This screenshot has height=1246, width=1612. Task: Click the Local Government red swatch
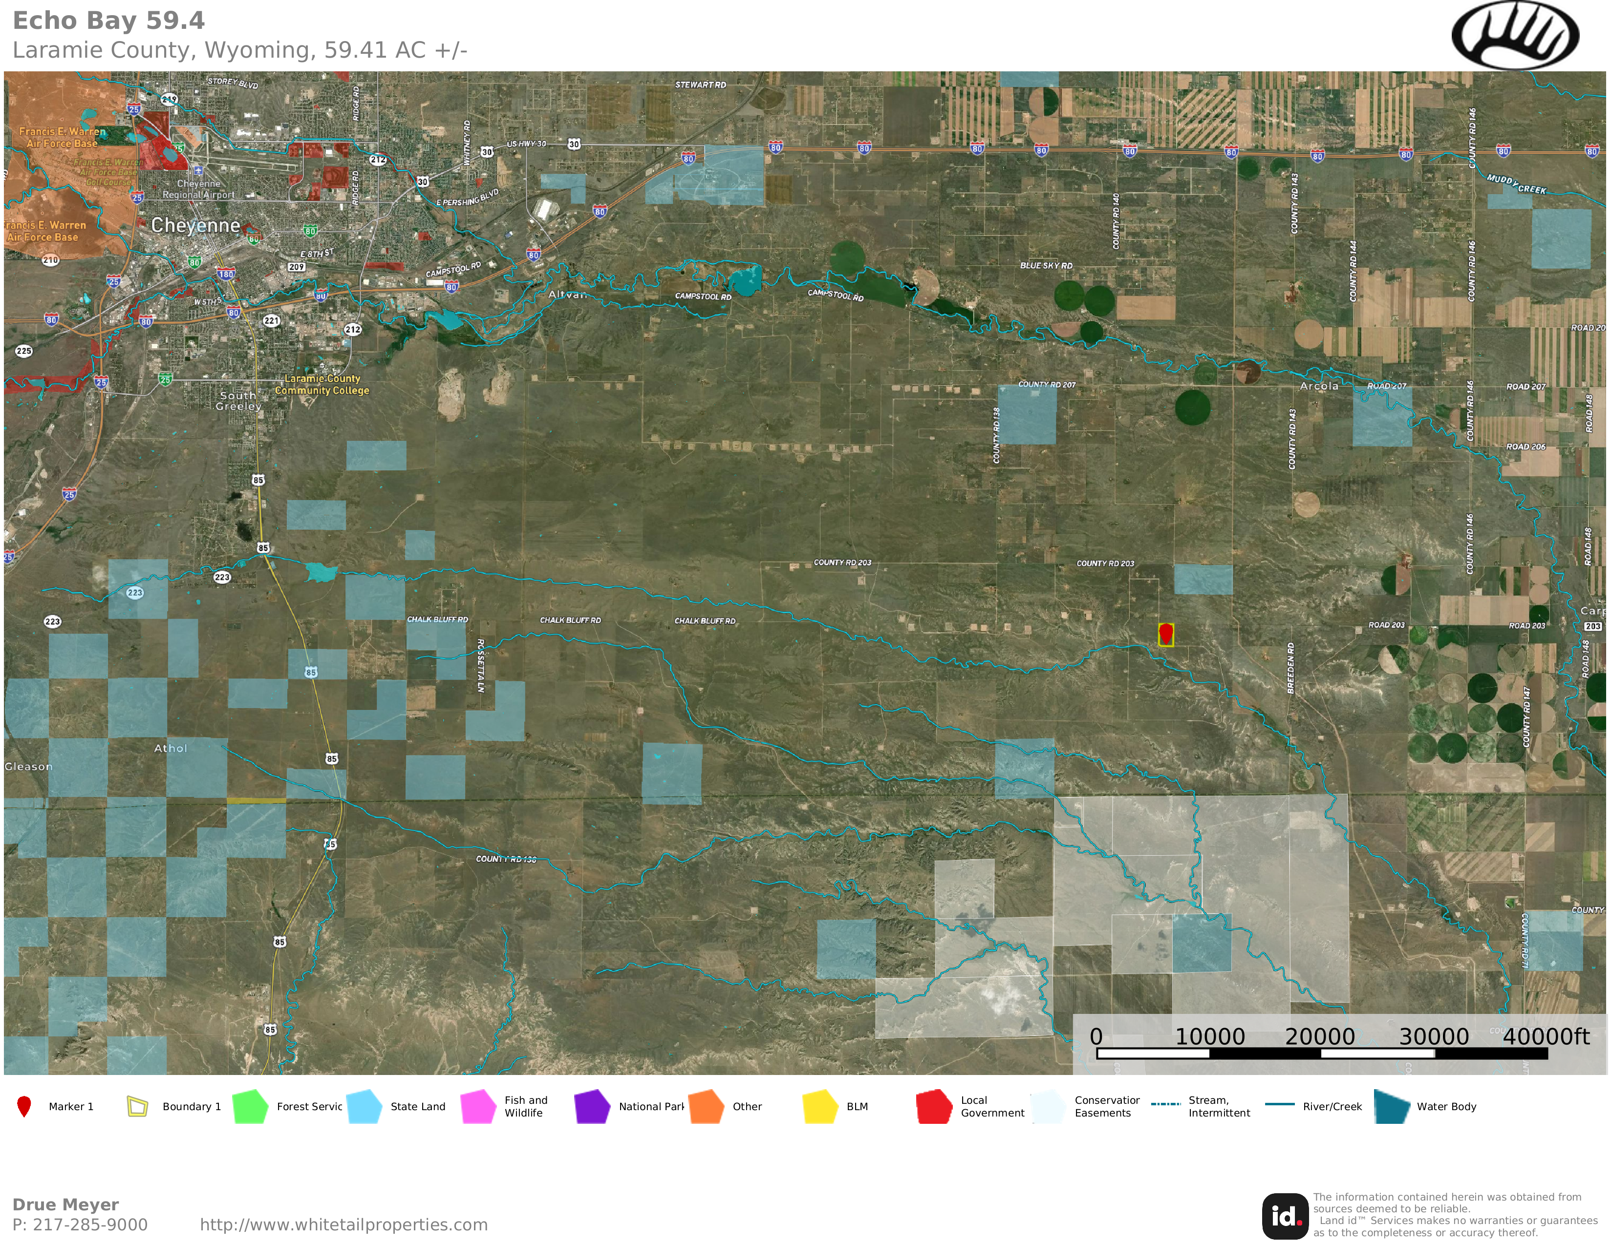point(934,1106)
